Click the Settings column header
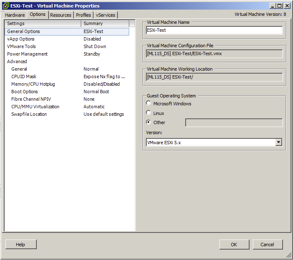Viewport: 293px width, 260px height. 43,23
